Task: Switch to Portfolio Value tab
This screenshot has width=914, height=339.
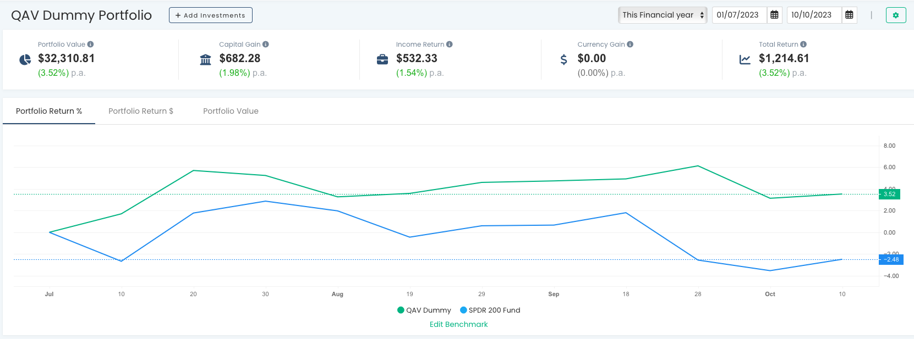Action: point(231,111)
